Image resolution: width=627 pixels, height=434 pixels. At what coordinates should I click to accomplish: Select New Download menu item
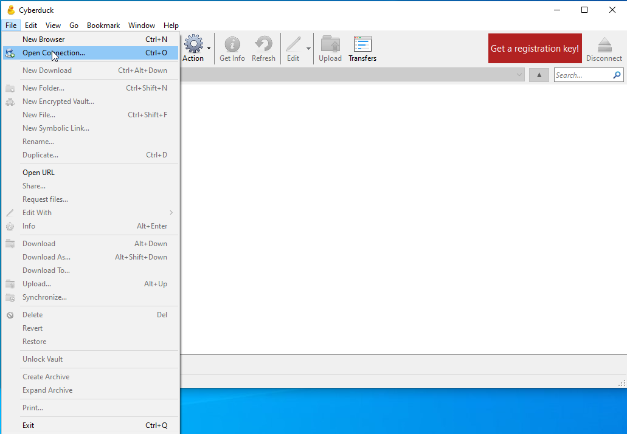tap(91, 71)
